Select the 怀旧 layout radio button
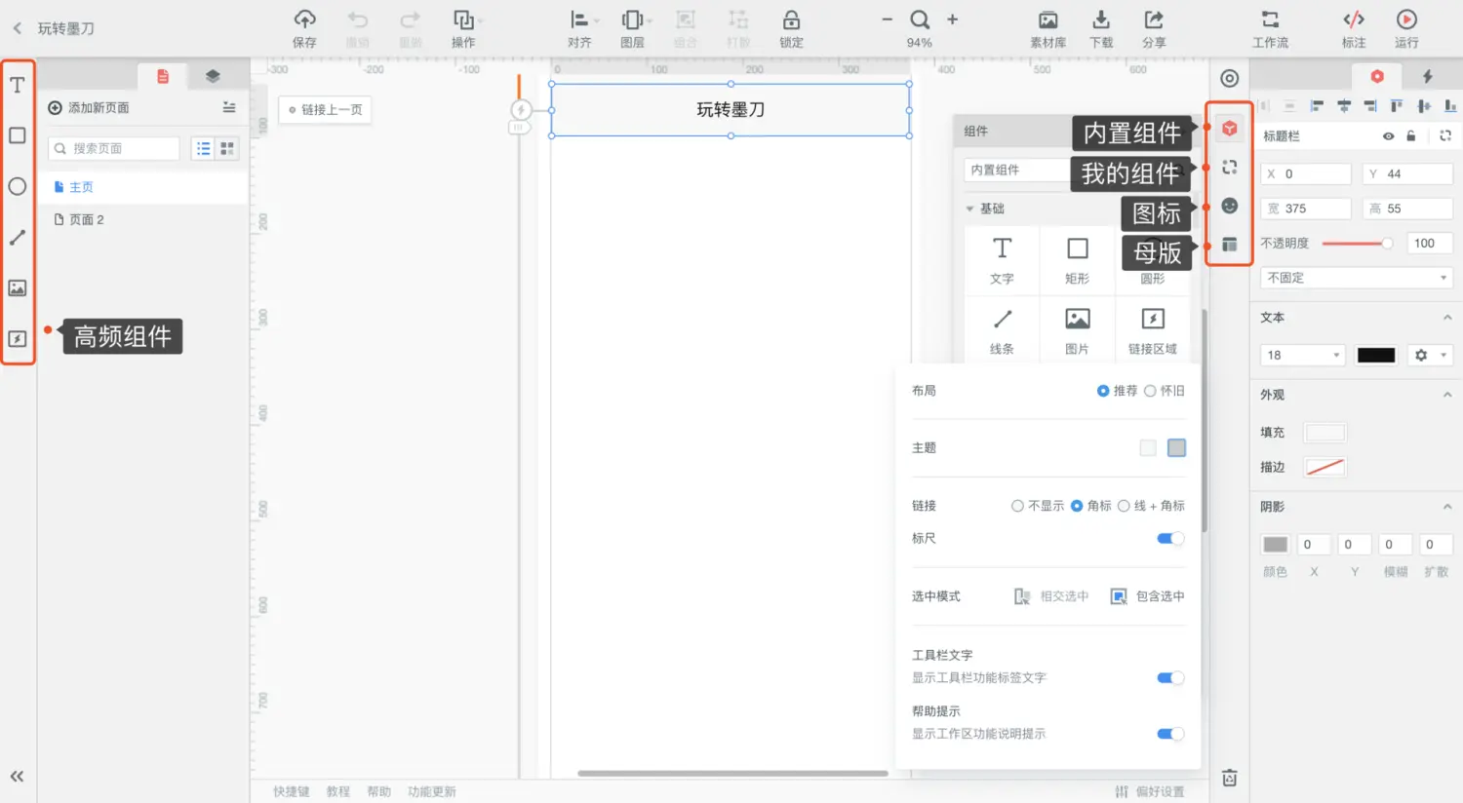 click(1153, 390)
